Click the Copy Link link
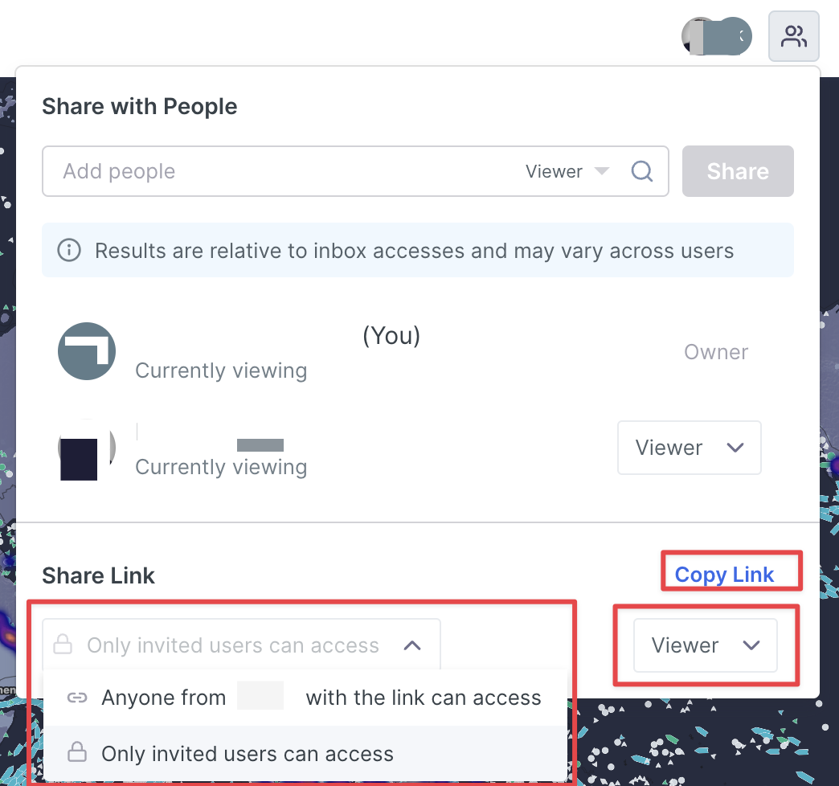The width and height of the screenshot is (839, 786). click(724, 575)
